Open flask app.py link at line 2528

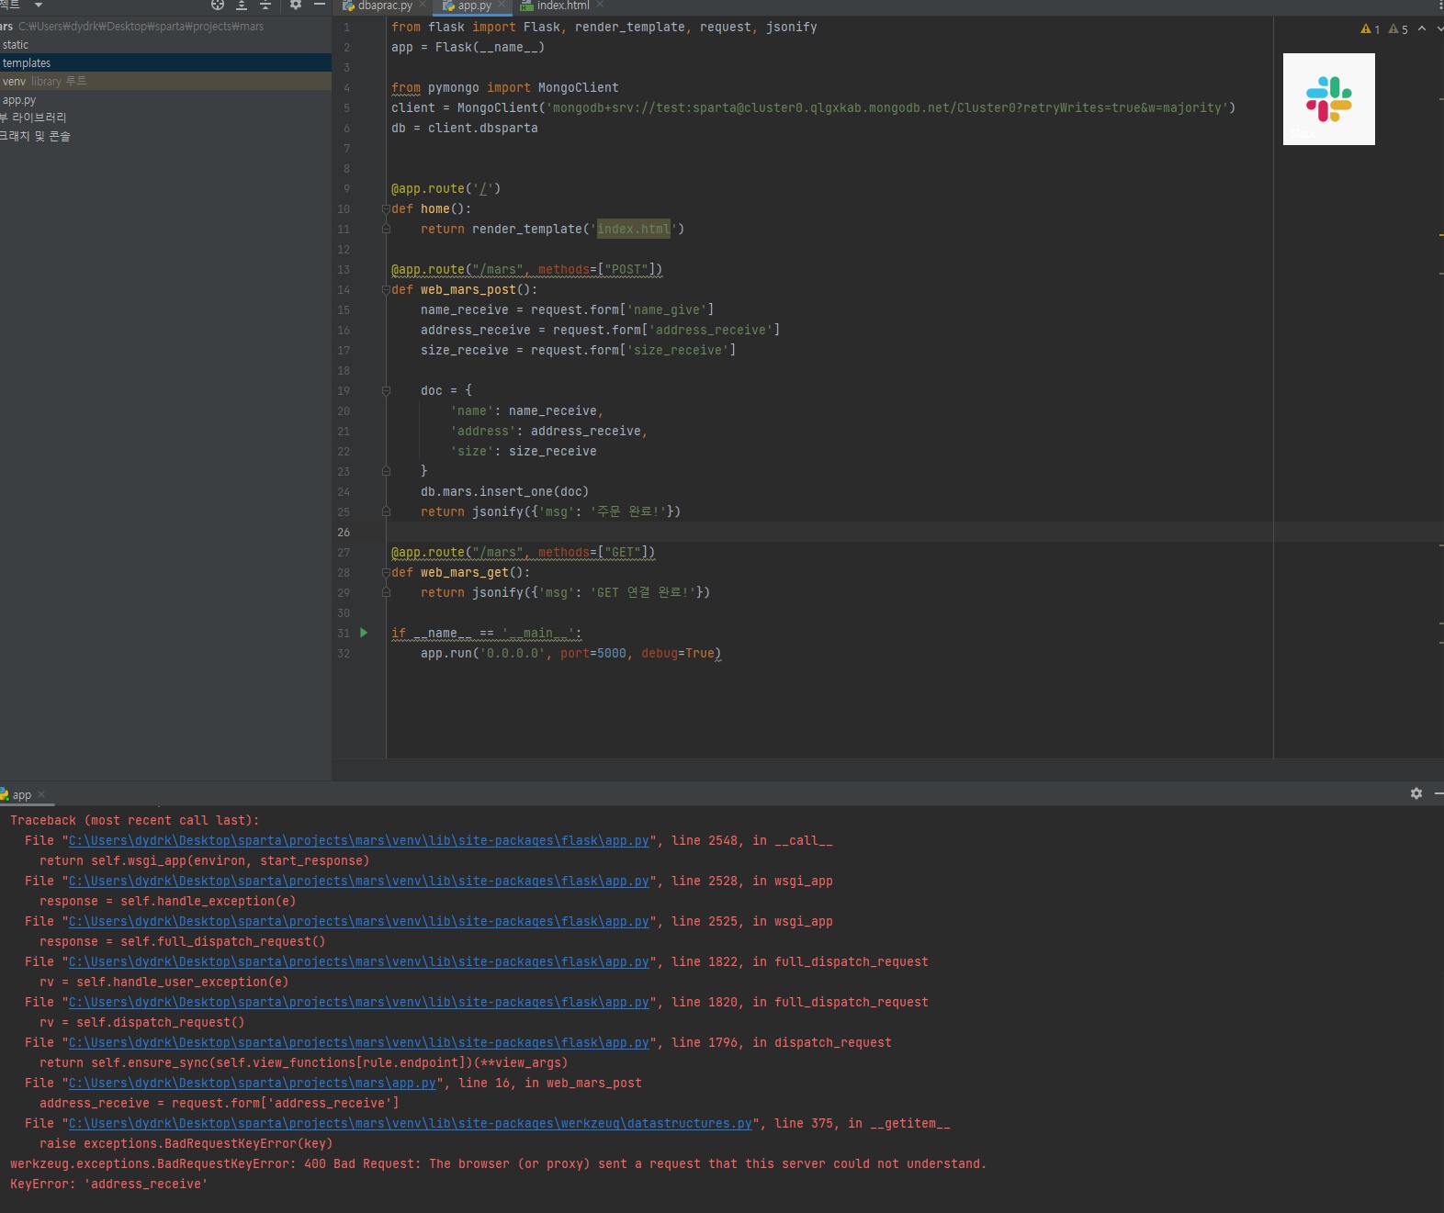pos(359,882)
